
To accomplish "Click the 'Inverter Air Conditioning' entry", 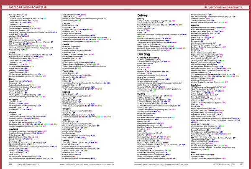I will [148, 146].
